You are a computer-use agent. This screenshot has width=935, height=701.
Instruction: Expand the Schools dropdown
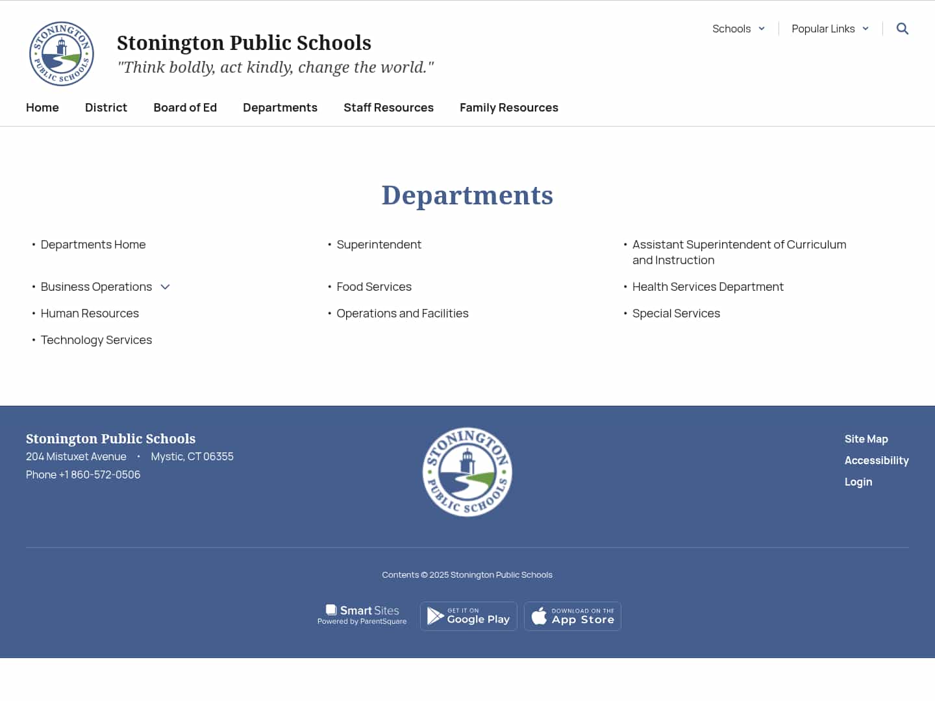[x=738, y=29]
